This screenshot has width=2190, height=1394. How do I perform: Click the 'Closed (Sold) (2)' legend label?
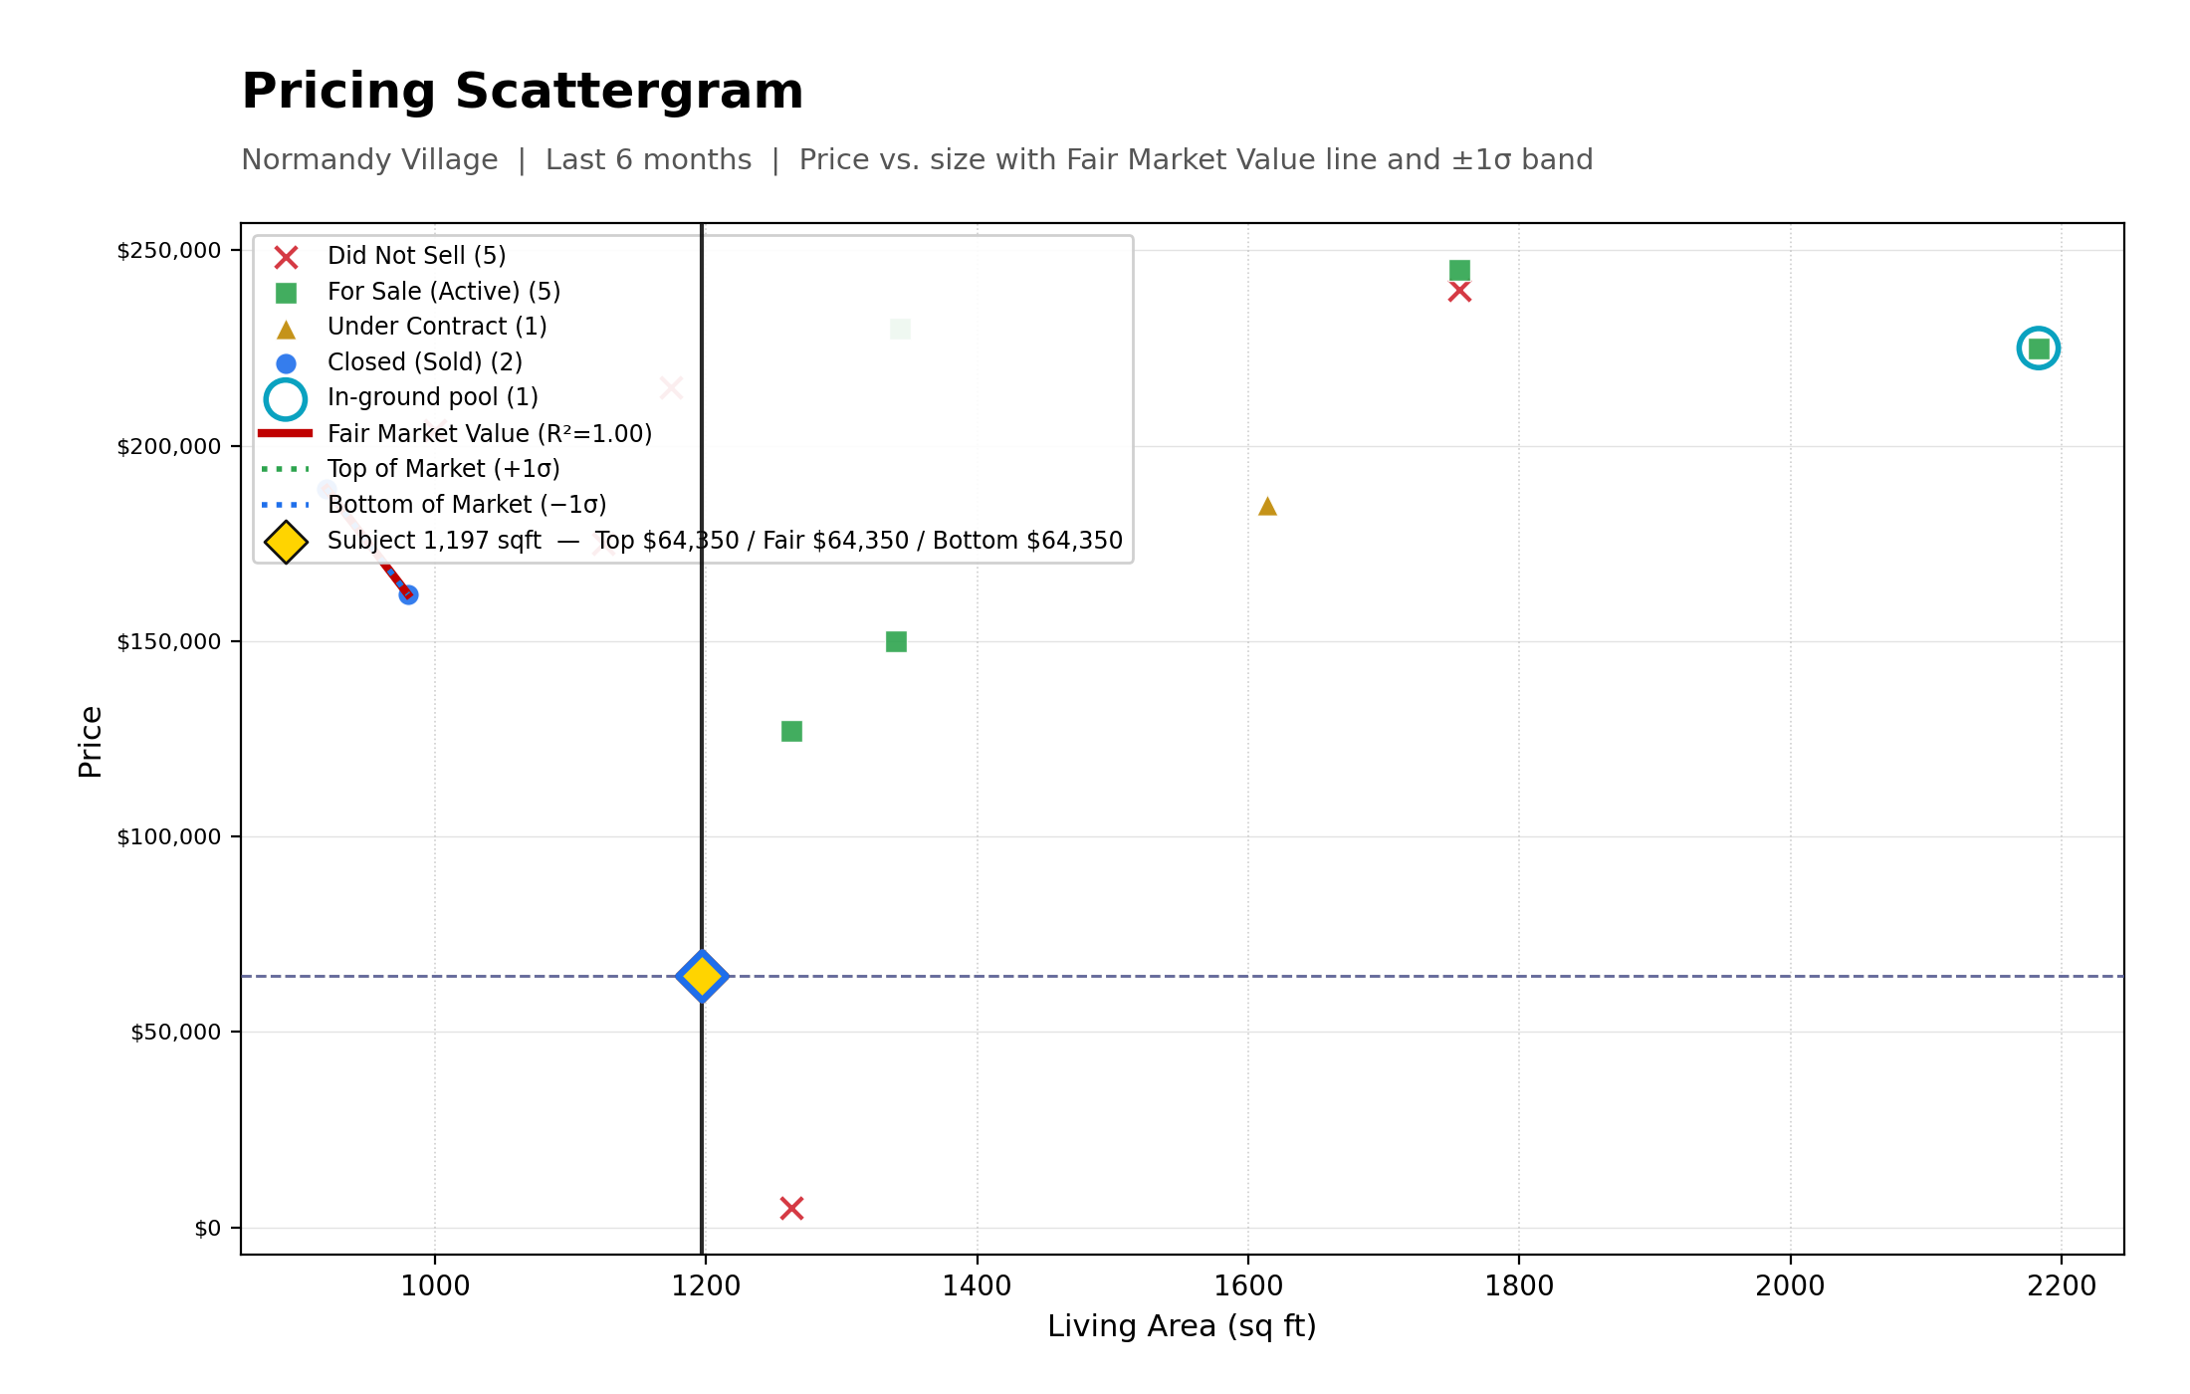pyautogui.click(x=425, y=362)
